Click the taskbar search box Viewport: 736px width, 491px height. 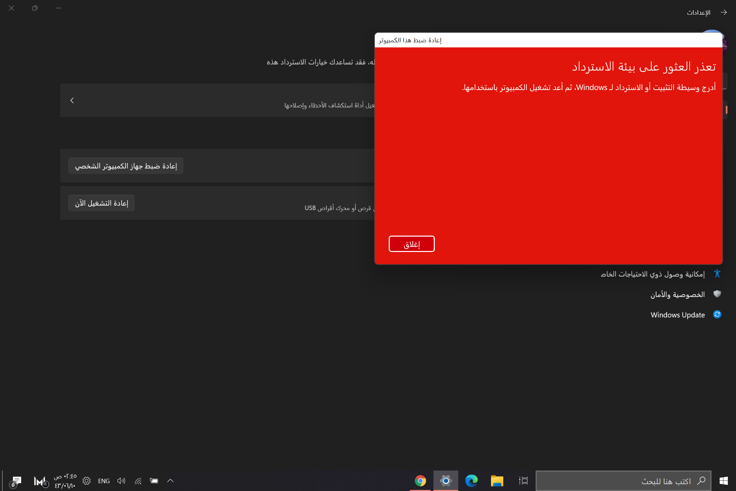(624, 481)
